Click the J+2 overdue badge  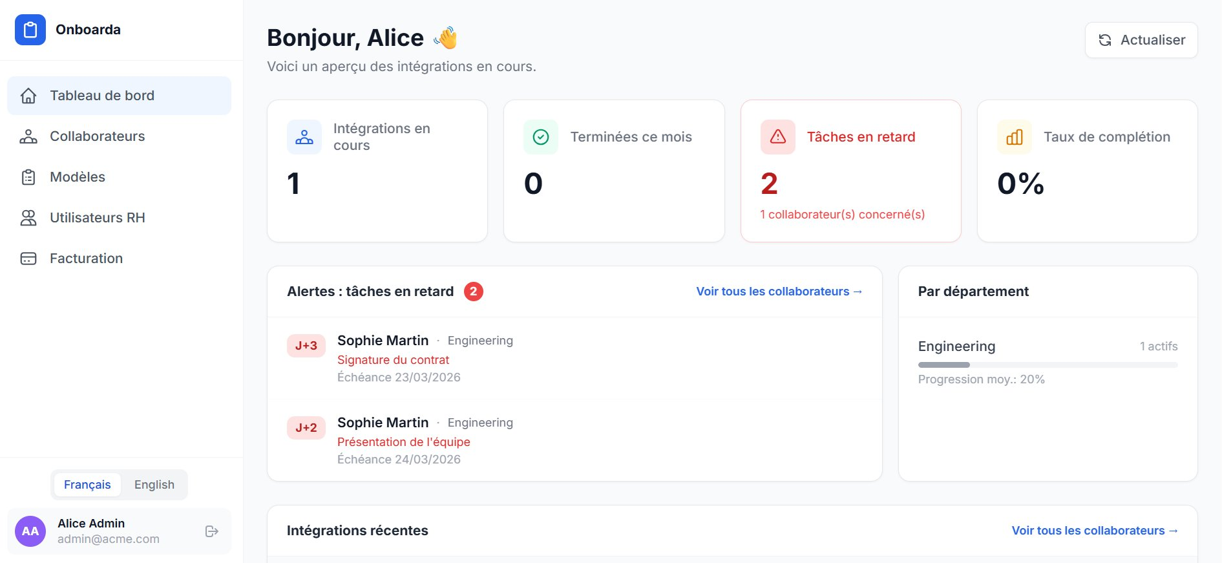click(x=306, y=428)
